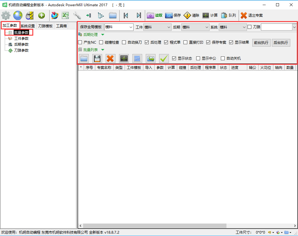298x236 pixels.
Task: Click the PowerMill globe with arrow icon
Action: (x=55, y=15)
